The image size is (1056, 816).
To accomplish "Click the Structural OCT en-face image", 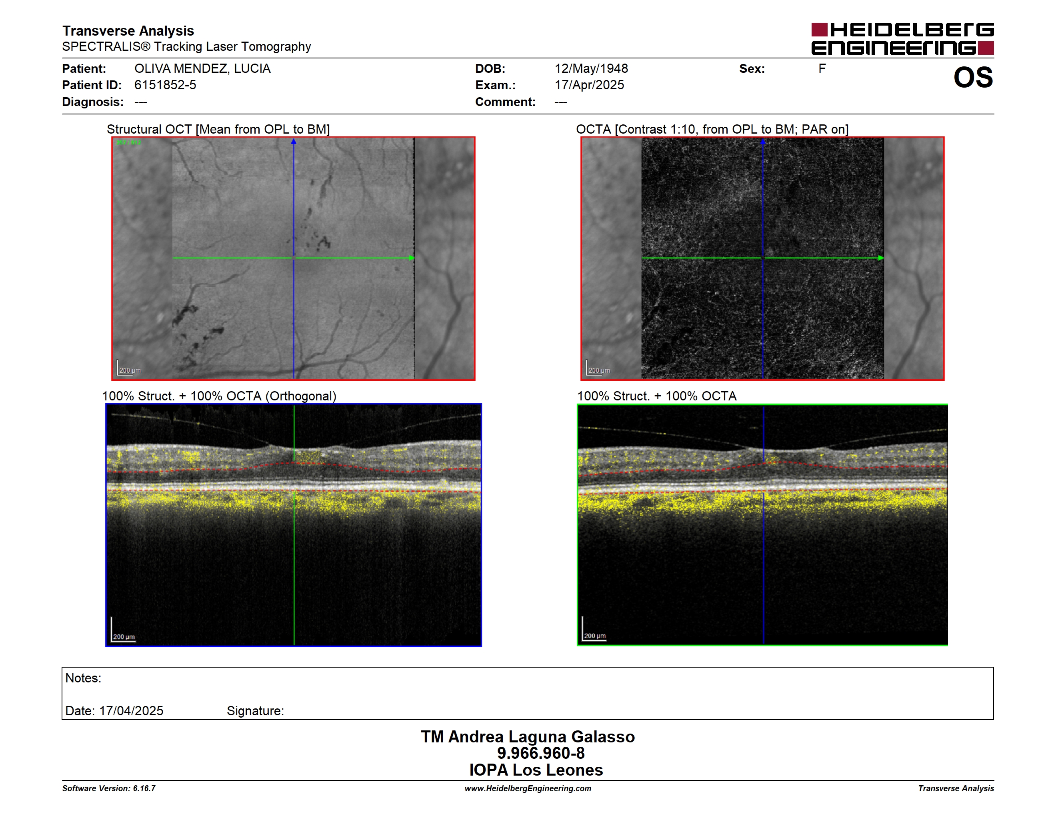I will [294, 258].
